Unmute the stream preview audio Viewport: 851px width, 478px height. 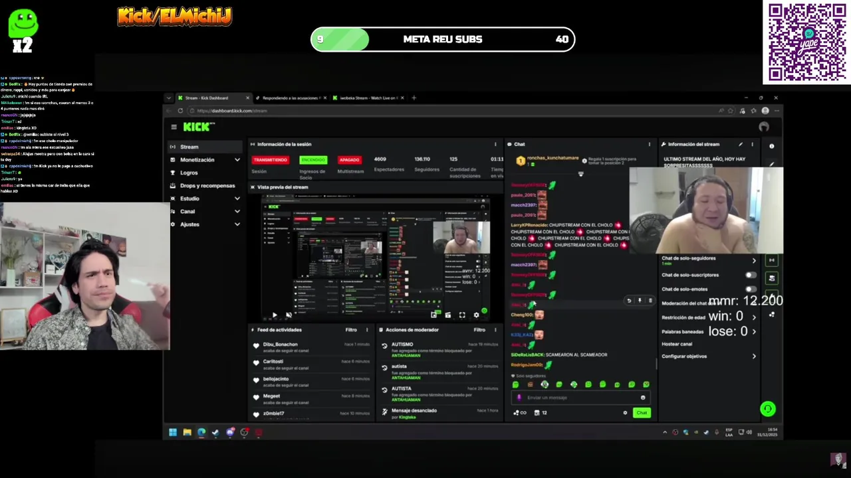tap(289, 315)
